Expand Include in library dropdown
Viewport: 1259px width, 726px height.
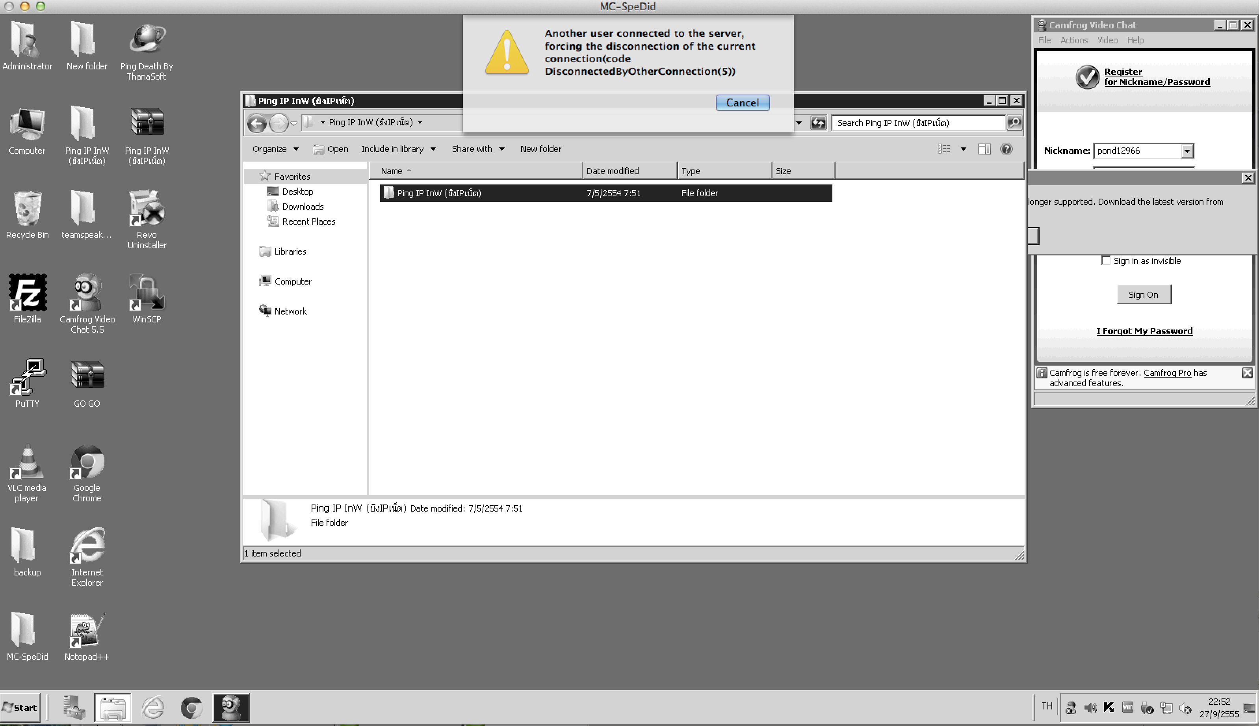(x=398, y=149)
